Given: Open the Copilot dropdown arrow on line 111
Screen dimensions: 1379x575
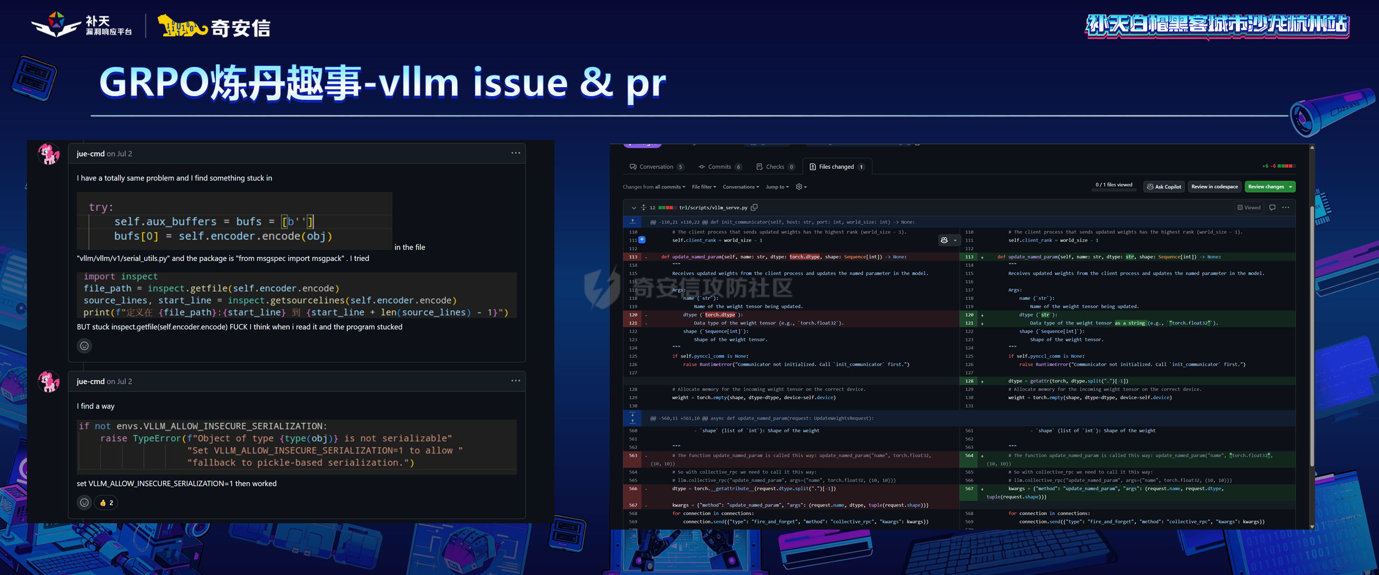Looking at the screenshot, I should [955, 240].
